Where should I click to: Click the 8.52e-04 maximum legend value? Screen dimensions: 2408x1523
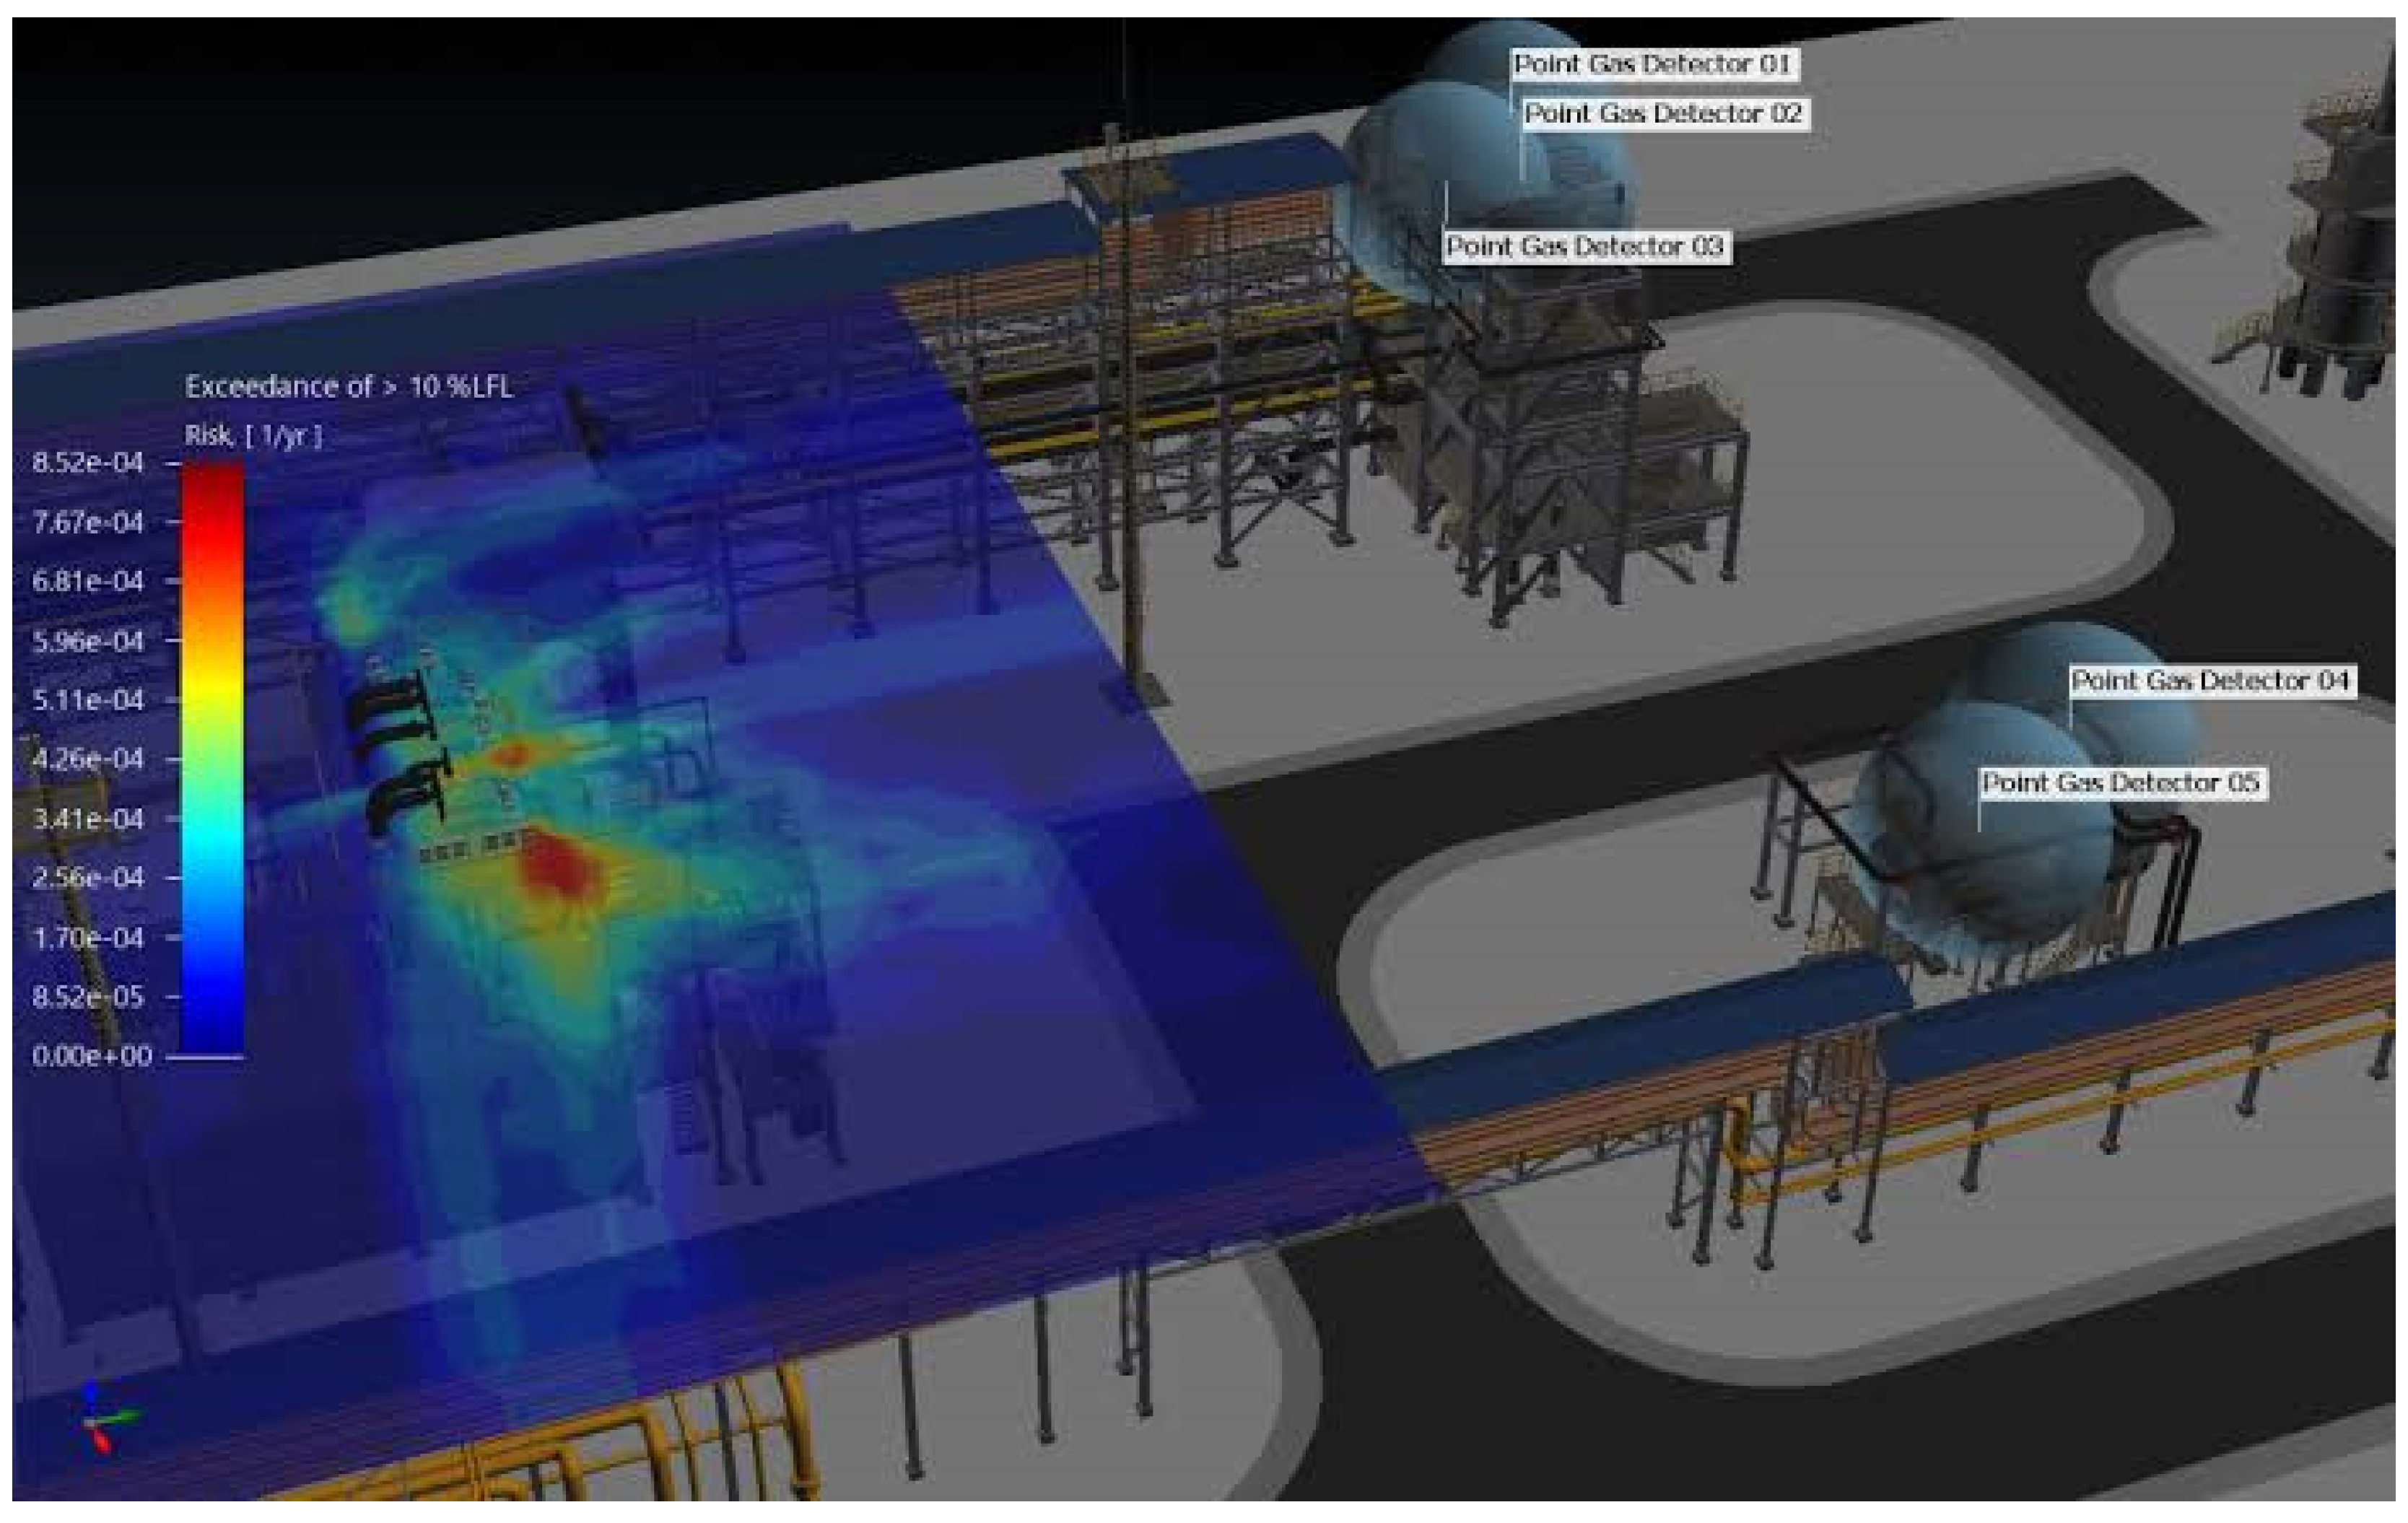tap(88, 463)
